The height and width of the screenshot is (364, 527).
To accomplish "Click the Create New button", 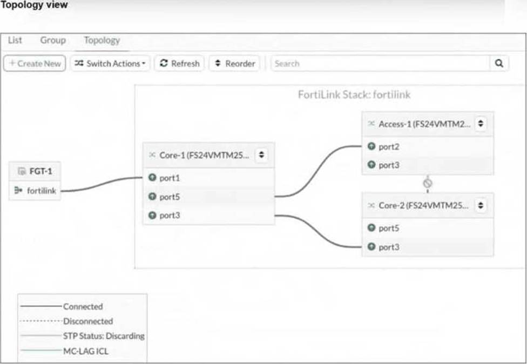I will [x=35, y=63].
